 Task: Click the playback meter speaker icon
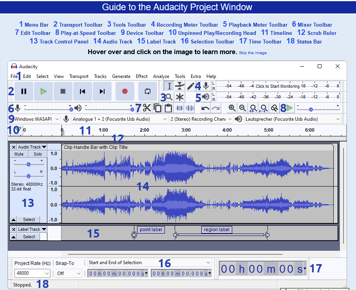[206, 97]
